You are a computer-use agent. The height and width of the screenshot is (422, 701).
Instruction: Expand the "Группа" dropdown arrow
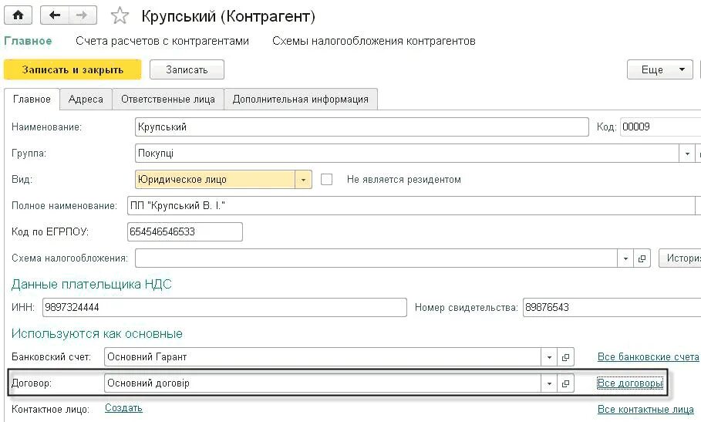[x=688, y=154]
